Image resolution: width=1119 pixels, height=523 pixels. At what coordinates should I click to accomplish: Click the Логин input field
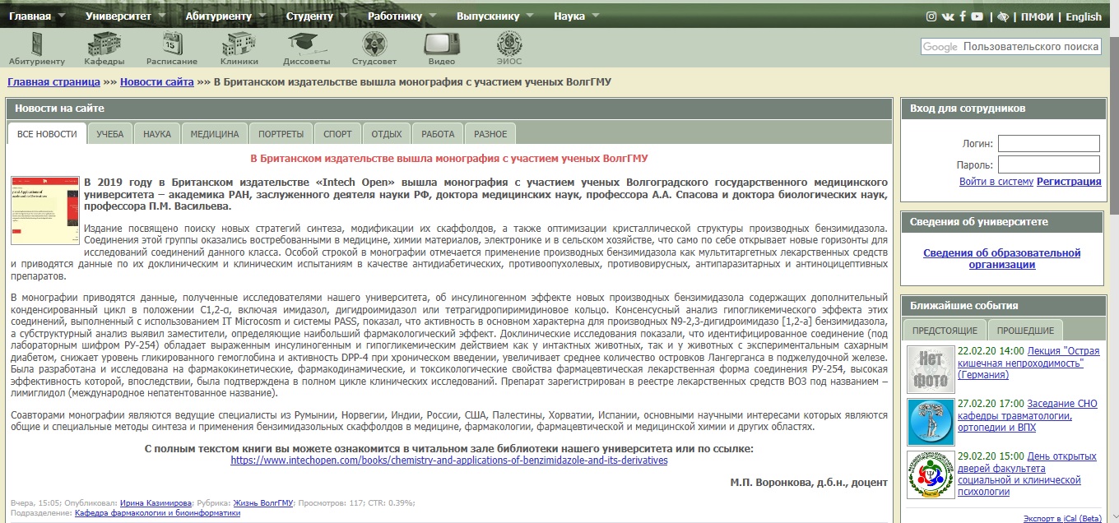[x=1048, y=143]
